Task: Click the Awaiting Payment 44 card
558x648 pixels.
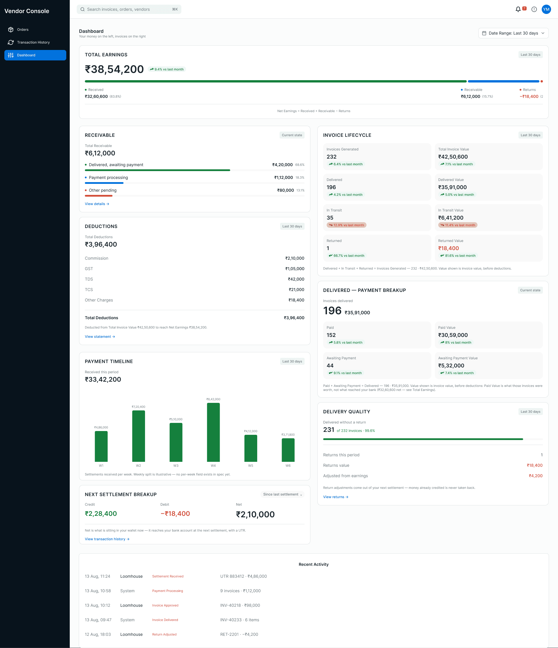Action: click(377, 366)
